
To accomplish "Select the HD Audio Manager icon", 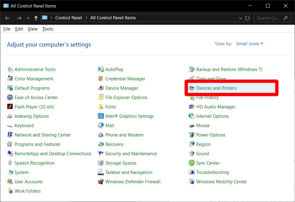I will coord(191,107).
